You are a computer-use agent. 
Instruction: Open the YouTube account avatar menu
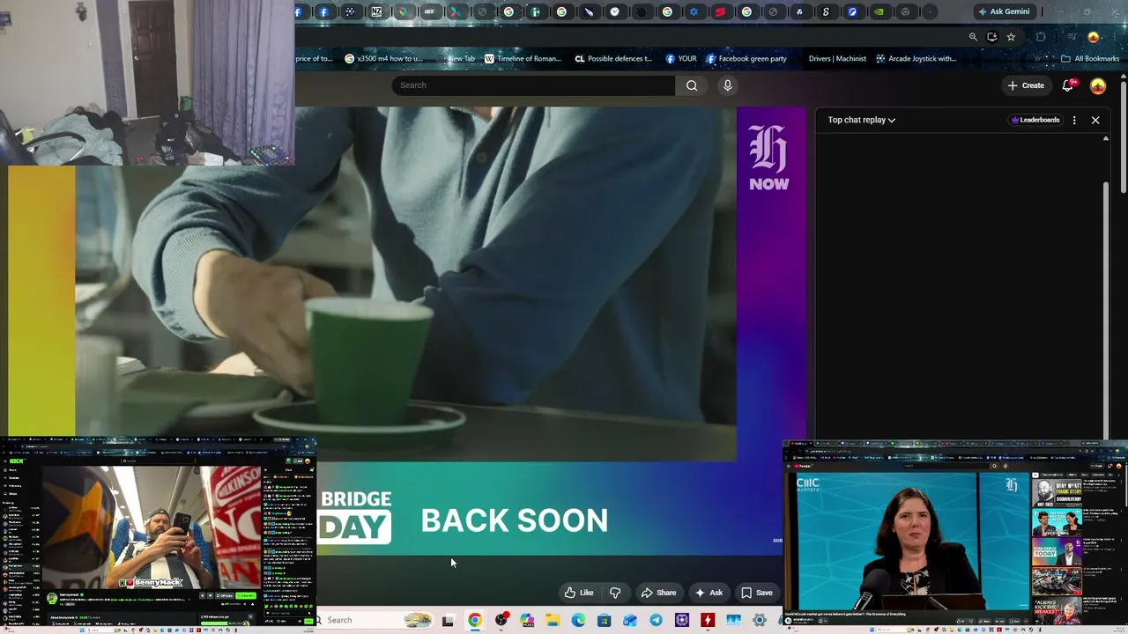1098,85
